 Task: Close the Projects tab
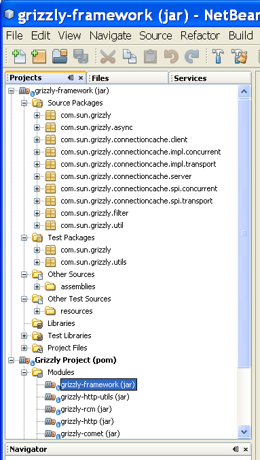pyautogui.click(x=81, y=78)
